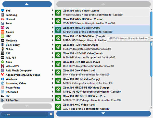Select Xbox360 XviD Video (*.avi)
Viewport: 153px width, 118px height.
click(x=102, y=106)
